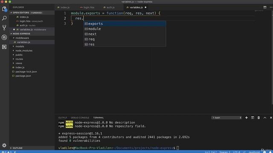Open variables.js under the middleware folder
This screenshot has height=153, width=273.
(32, 42)
